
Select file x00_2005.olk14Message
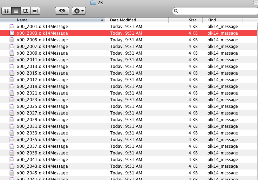[x=128, y=40]
